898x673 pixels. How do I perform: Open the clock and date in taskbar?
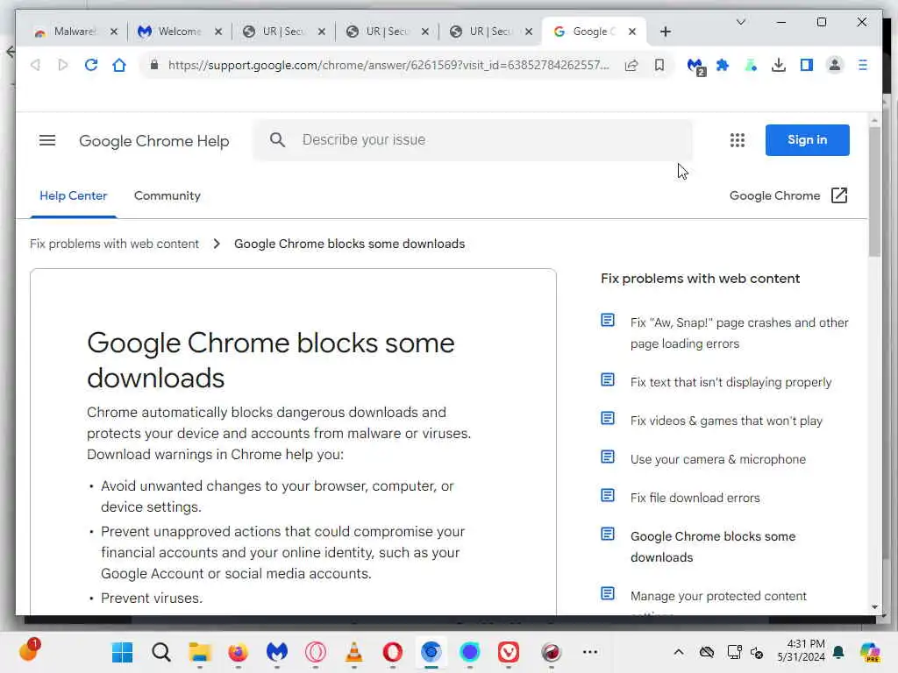tap(801, 651)
